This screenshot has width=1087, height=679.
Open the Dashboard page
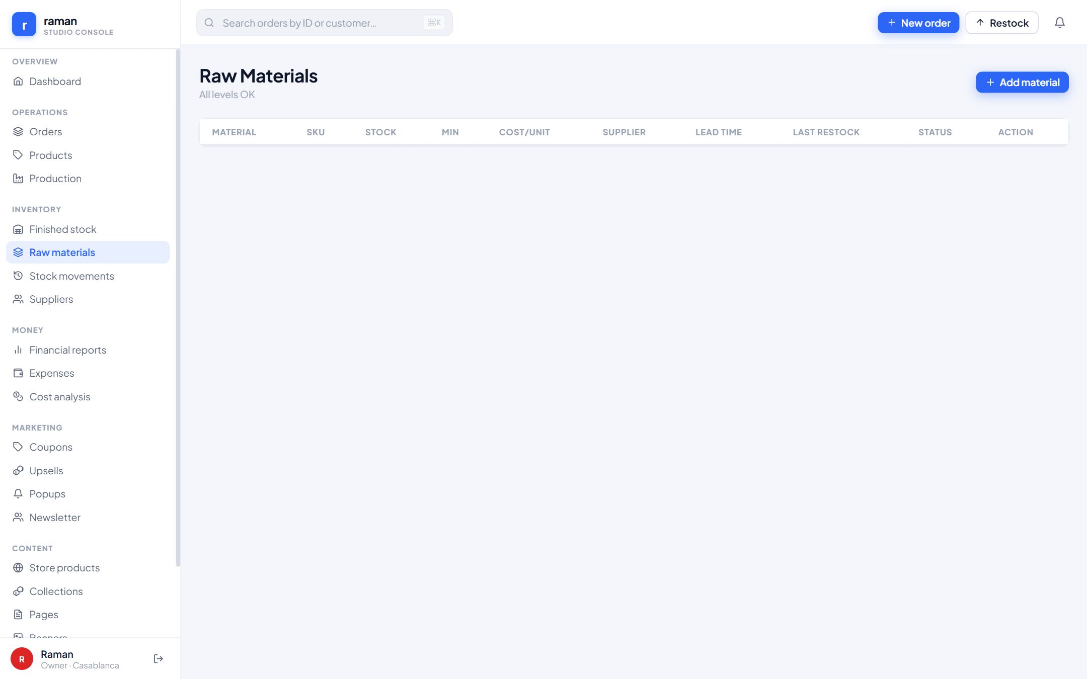pyautogui.click(x=88, y=81)
